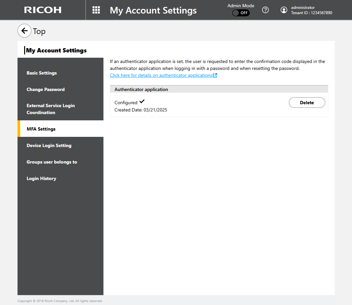Open Device Login Setting
Screen dimensions: 352x305
(x=49, y=145)
